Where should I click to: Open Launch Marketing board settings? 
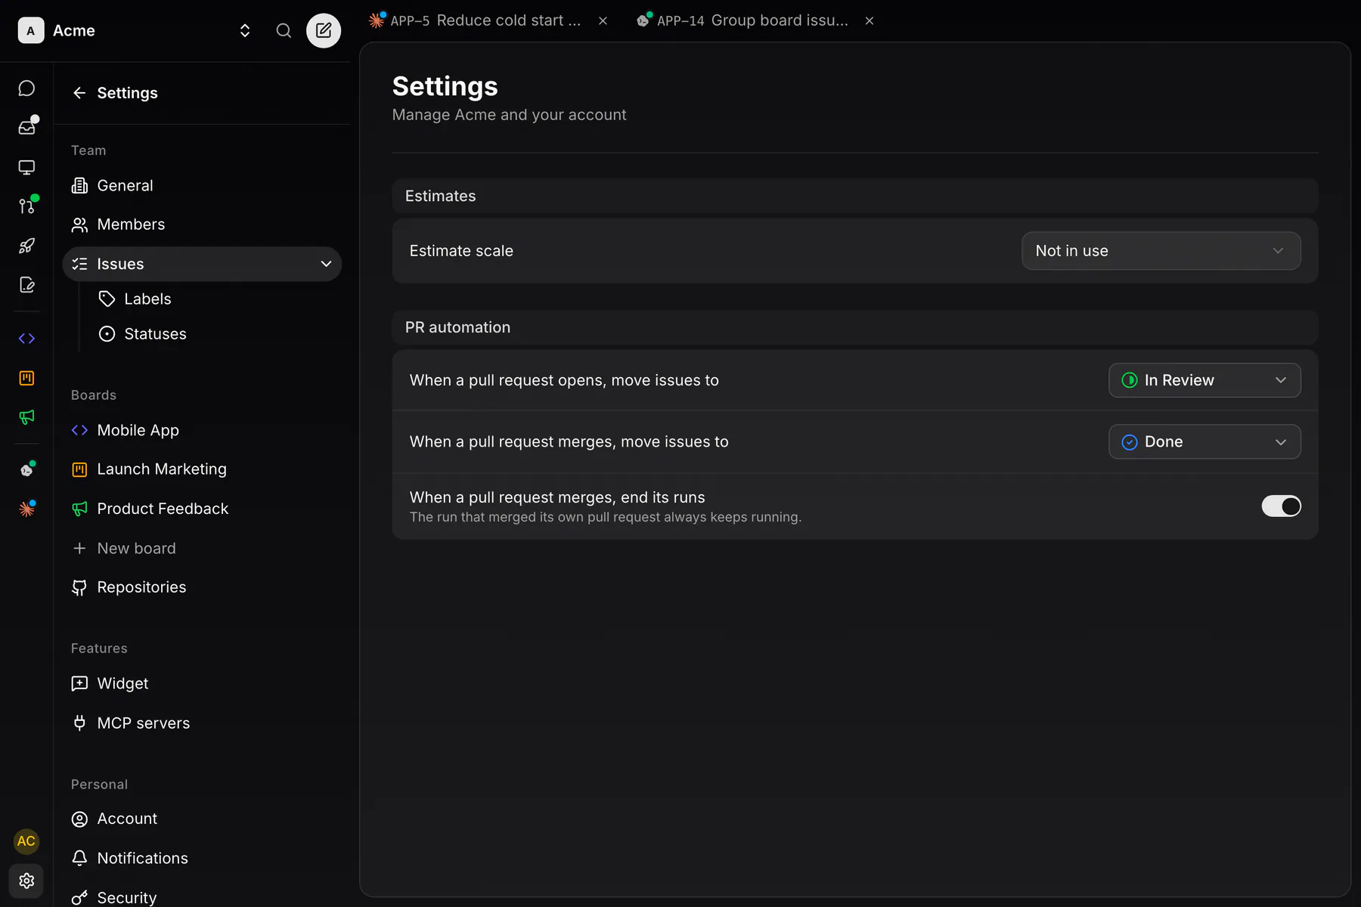[202, 469]
